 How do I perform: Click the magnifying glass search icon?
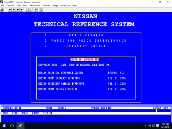point(41,10)
